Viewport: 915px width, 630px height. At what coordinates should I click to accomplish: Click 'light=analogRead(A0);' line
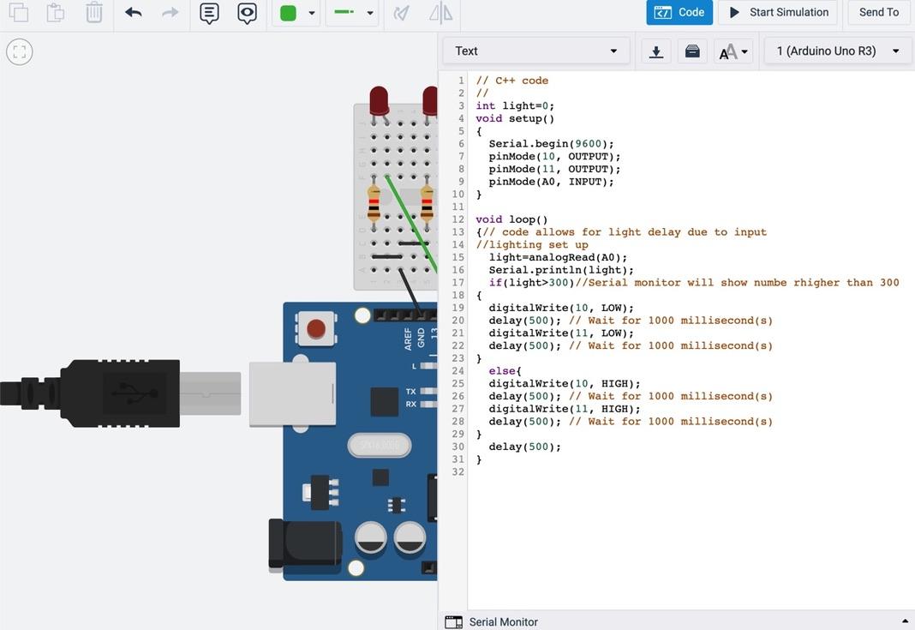[x=558, y=257]
